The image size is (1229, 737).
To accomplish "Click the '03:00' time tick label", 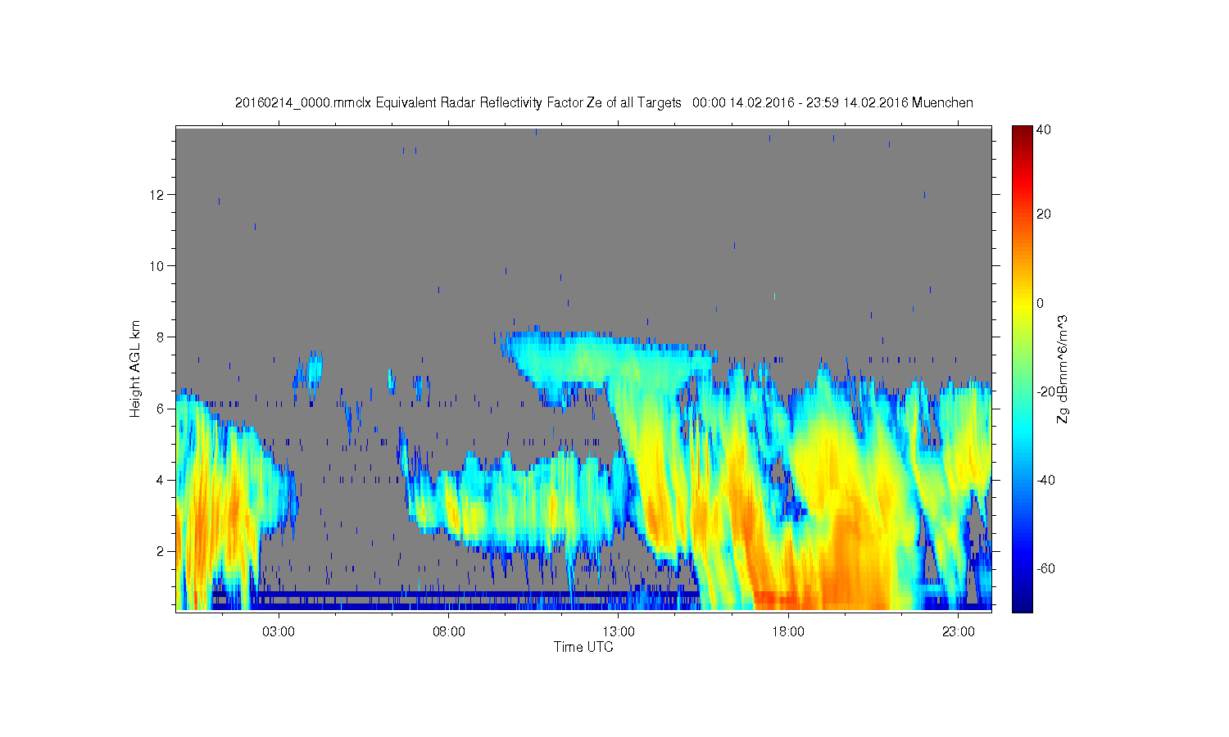I will (279, 632).
